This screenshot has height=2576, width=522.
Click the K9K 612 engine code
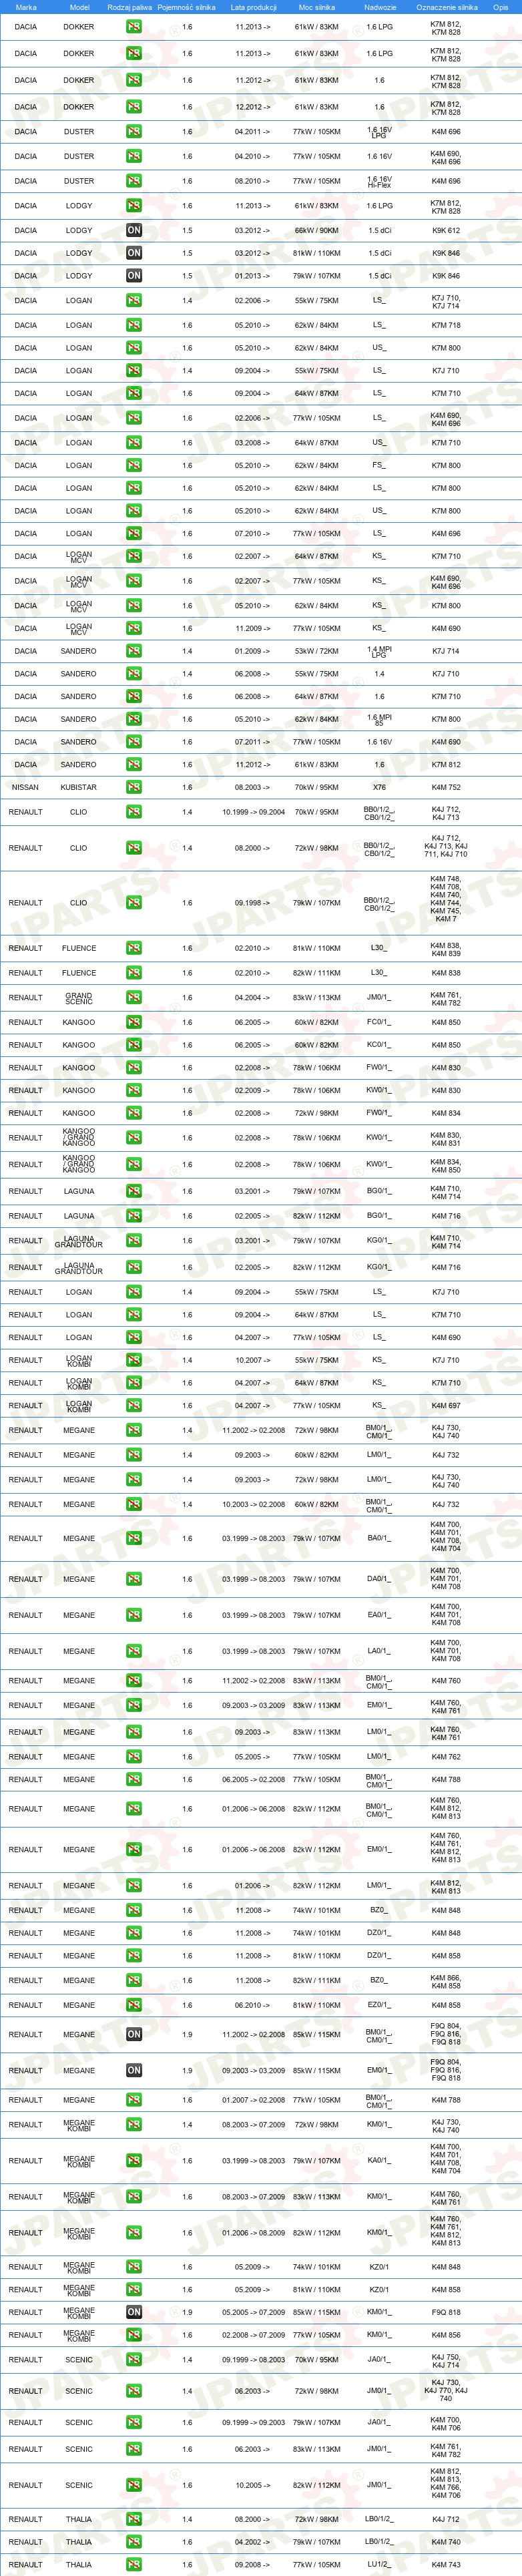coord(446,230)
